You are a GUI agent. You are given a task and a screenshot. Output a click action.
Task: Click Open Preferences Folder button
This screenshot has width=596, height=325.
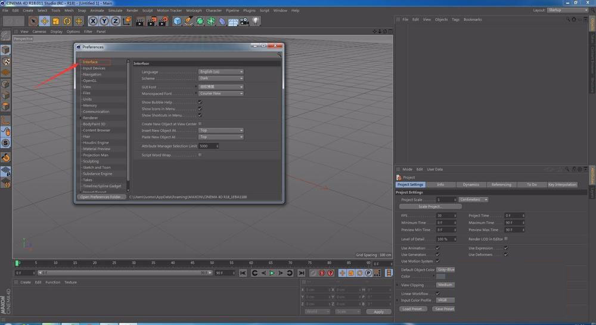101,197
